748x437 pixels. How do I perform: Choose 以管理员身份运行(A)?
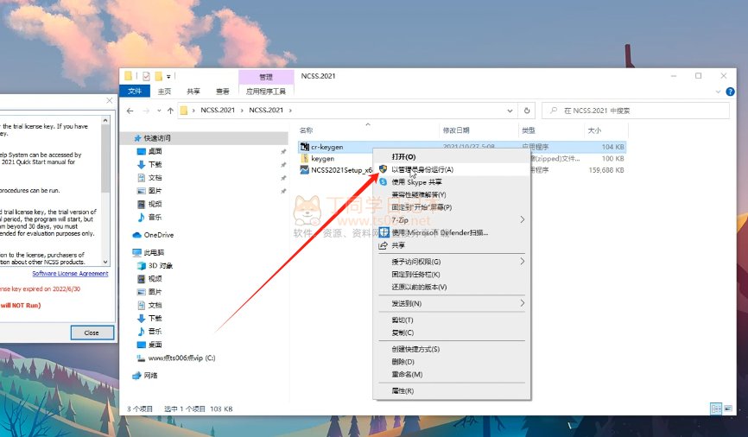[451, 169]
